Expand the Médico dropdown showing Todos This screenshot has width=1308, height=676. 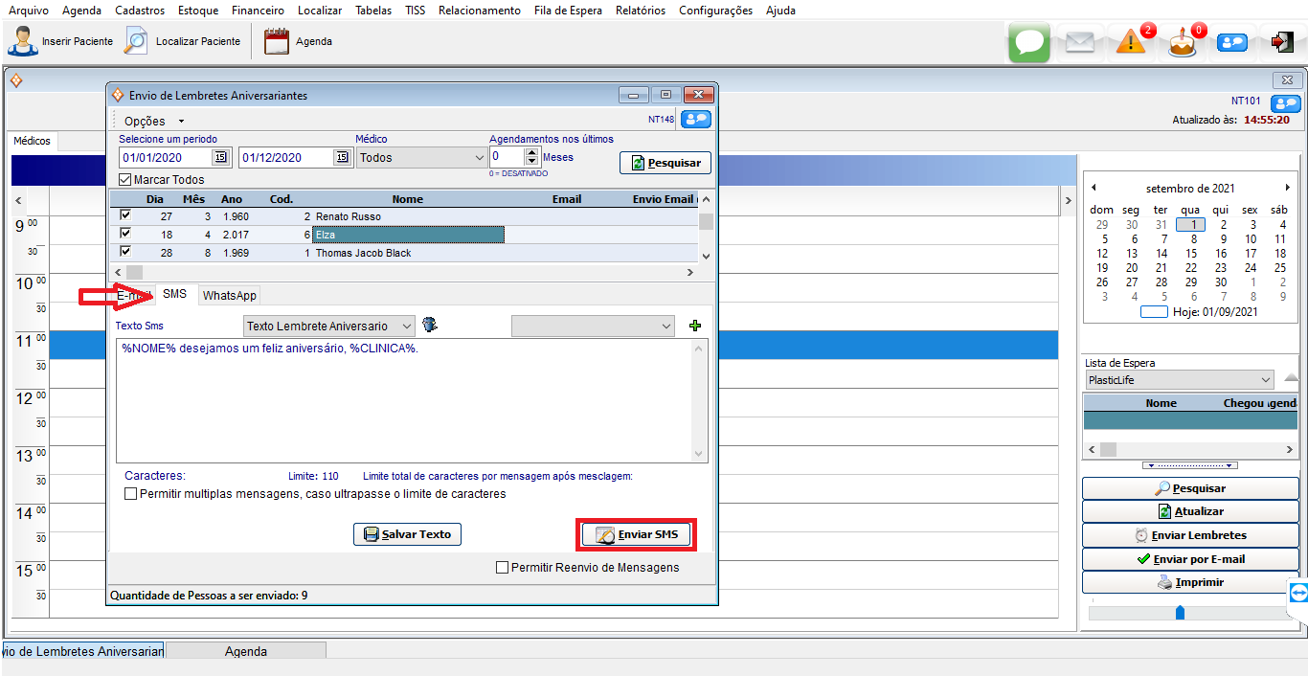coord(422,158)
